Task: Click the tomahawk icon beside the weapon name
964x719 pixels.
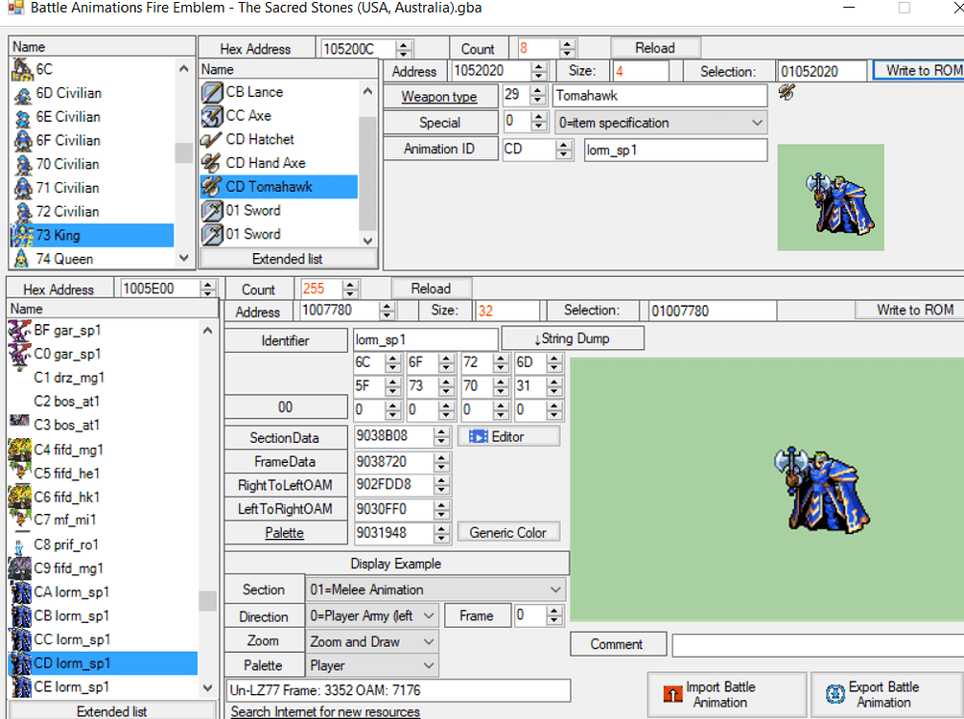Action: pos(787,91)
